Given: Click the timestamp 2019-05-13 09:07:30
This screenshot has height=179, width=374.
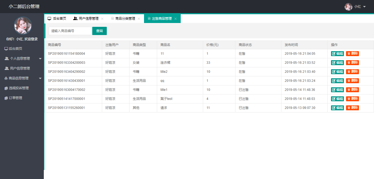Looking at the screenshot, I should (x=300, y=108).
